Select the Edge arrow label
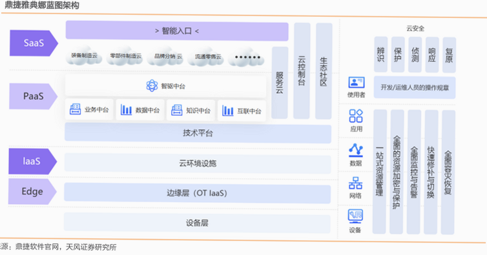 point(32,191)
